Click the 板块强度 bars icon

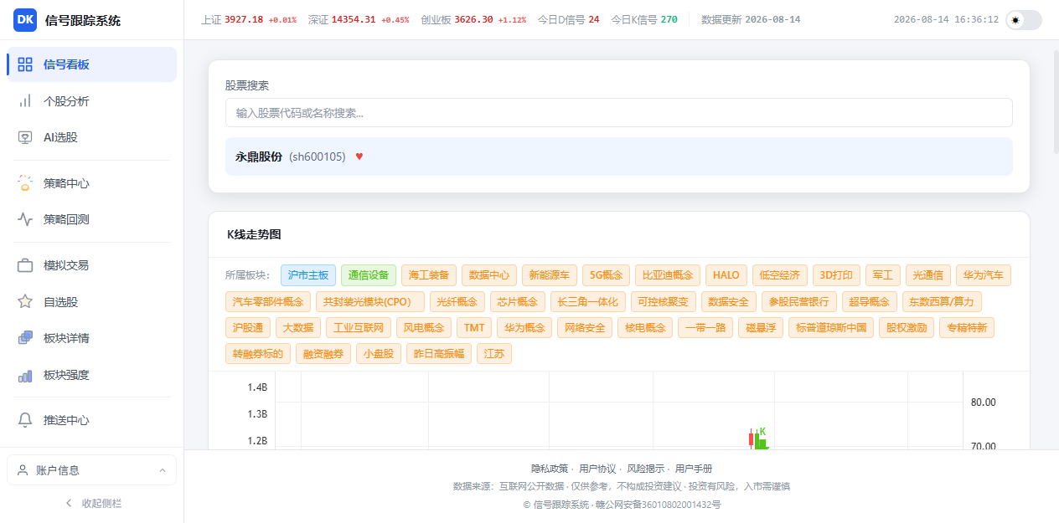tap(25, 375)
